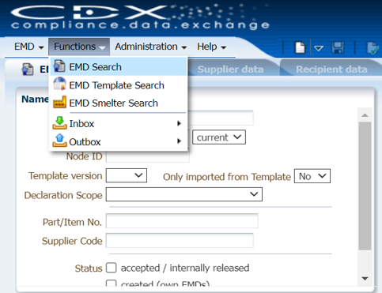Viewport: 382px width, 293px height.
Task: Click the scrollbar down arrow
Action: click(365, 278)
